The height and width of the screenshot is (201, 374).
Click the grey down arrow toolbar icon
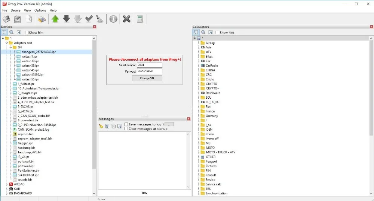tap(77, 19)
